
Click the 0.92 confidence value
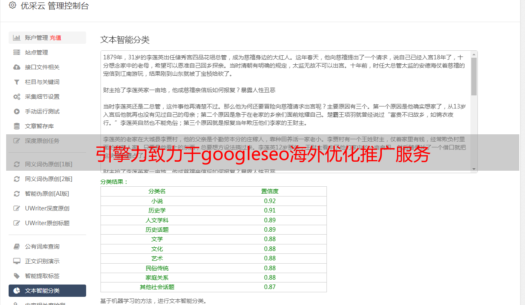(270, 201)
